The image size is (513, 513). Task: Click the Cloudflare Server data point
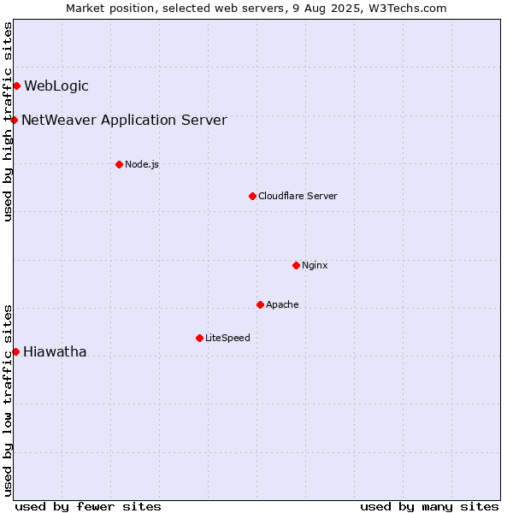pos(252,197)
